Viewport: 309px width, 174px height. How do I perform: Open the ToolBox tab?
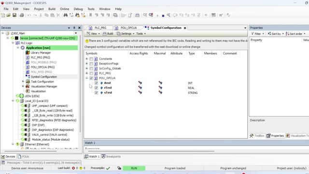pyautogui.click(x=257, y=136)
